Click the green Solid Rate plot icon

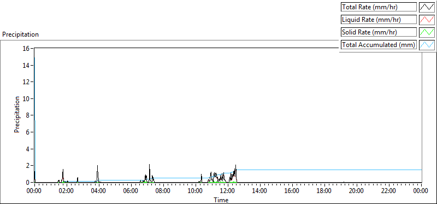(x=427, y=32)
